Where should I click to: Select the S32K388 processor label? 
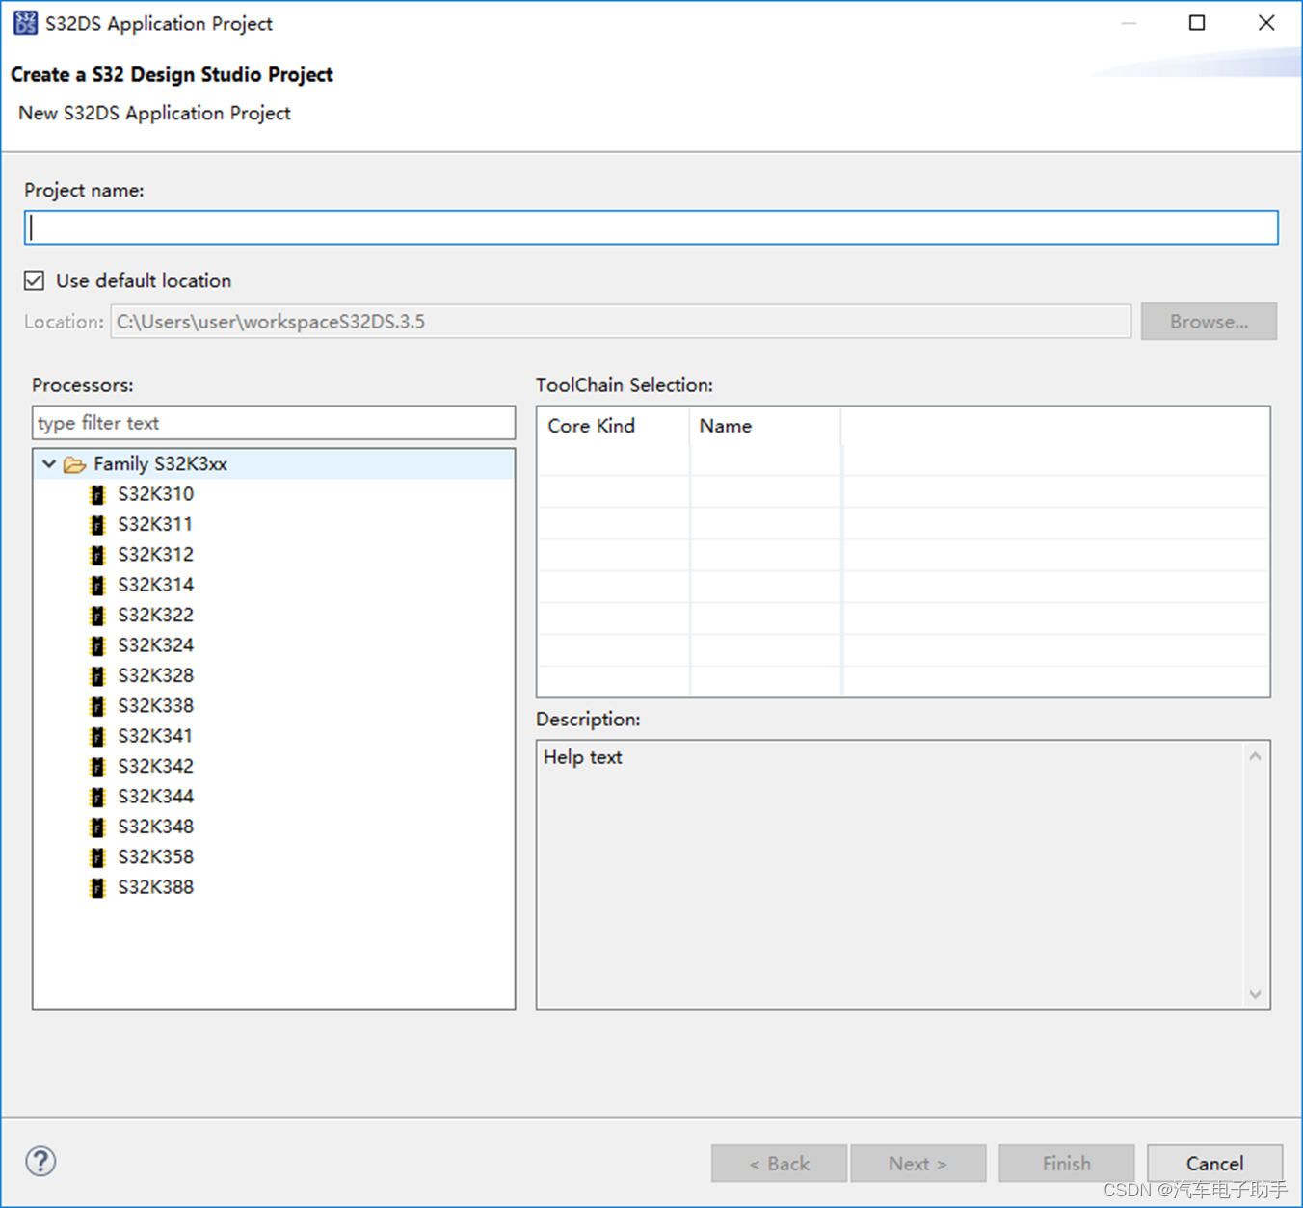155,887
